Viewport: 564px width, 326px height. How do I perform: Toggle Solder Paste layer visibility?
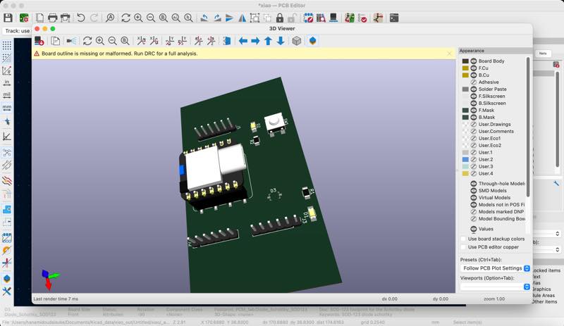(474, 89)
